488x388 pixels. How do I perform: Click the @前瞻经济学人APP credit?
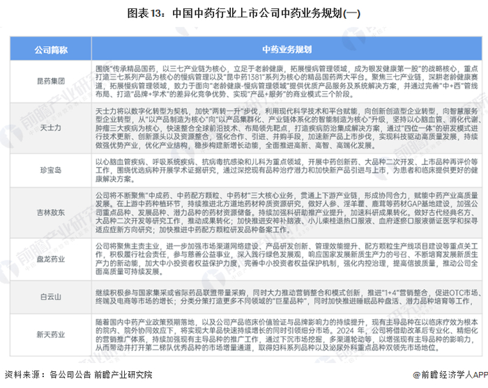point(450,375)
